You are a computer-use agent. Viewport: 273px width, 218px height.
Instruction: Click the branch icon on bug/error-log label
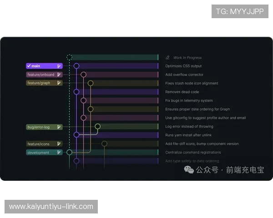click(x=59, y=127)
